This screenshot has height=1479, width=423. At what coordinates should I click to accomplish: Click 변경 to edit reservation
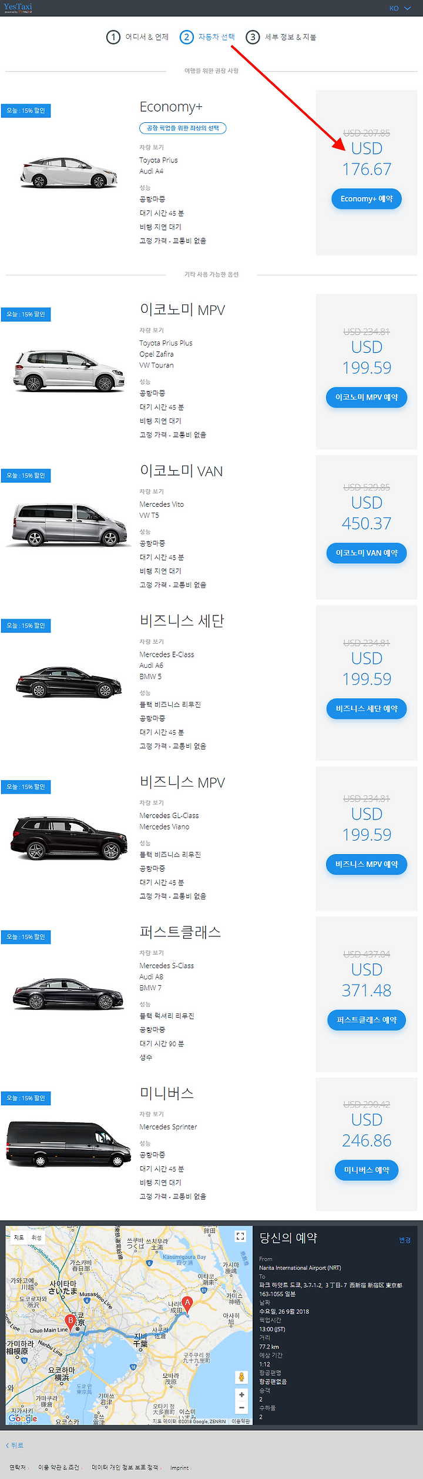click(x=405, y=1240)
